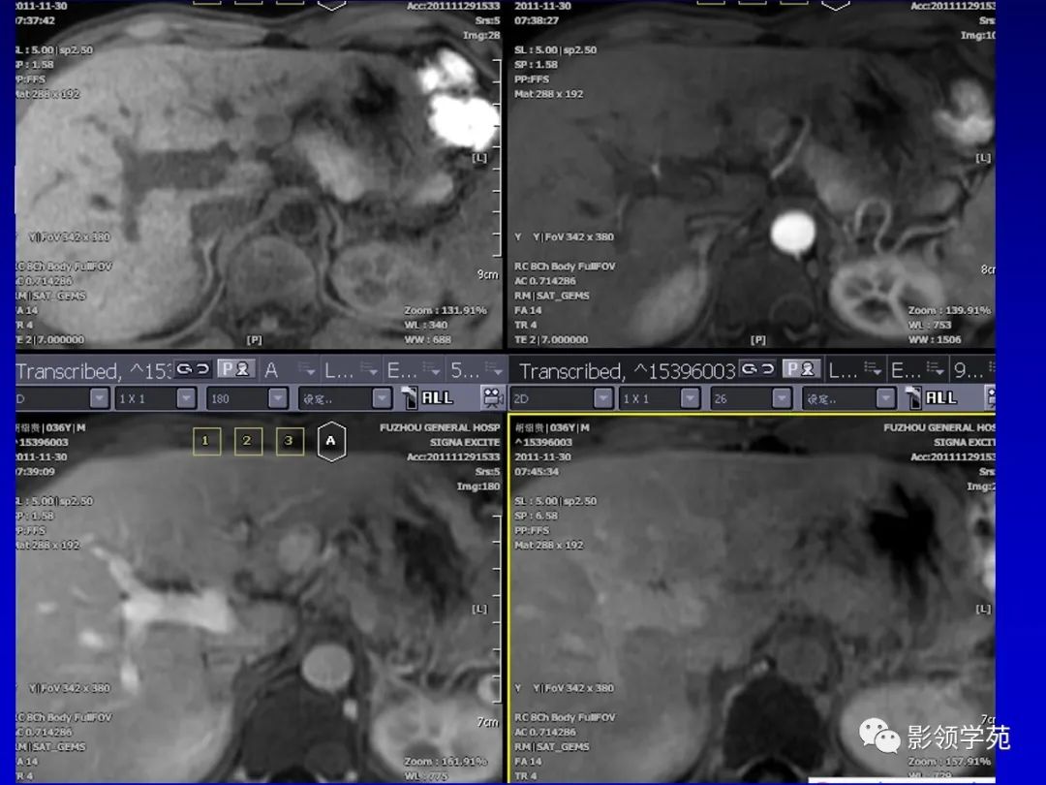
Task: Click the 'ALL' images icon in right viewer toolbar
Action: 932,398
